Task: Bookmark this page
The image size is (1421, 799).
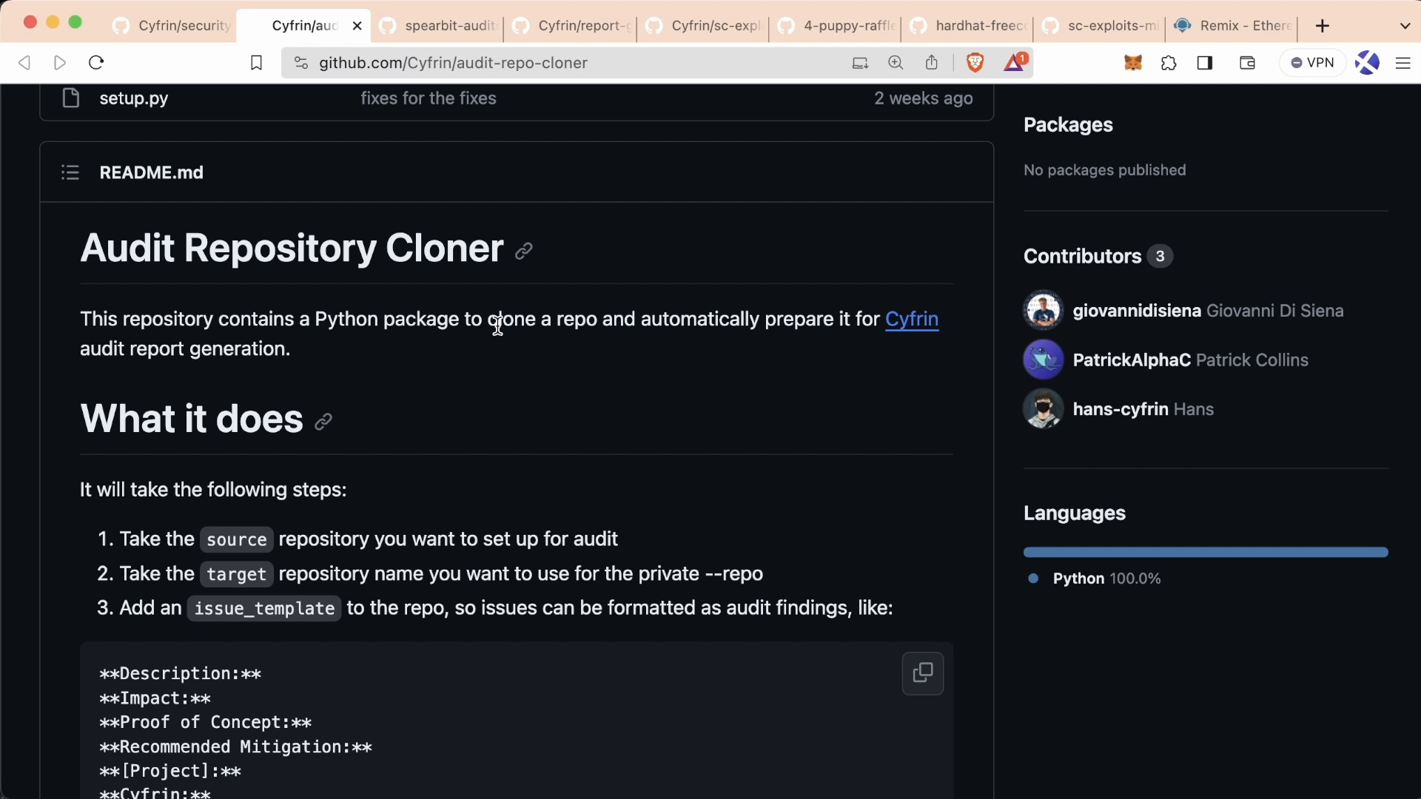Action: coord(256,63)
